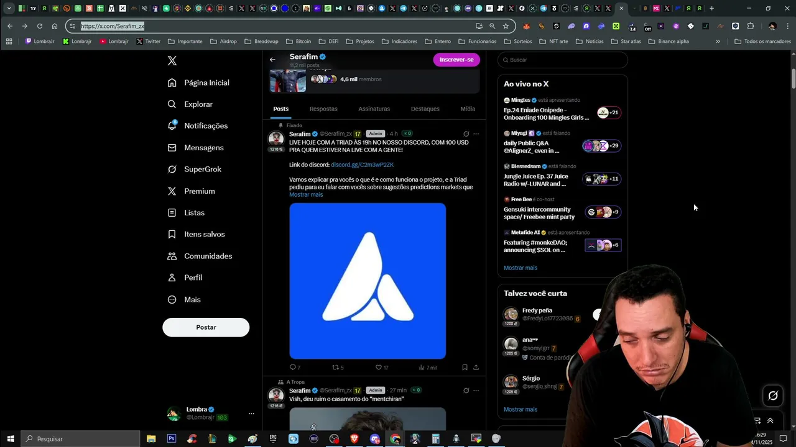Click the Windows Start button
The width and height of the screenshot is (796, 447).
[11, 439]
